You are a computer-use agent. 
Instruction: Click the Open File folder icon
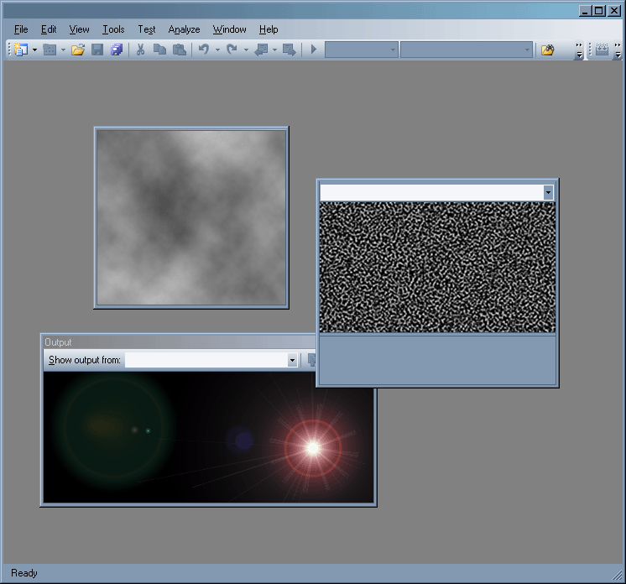[x=78, y=50]
